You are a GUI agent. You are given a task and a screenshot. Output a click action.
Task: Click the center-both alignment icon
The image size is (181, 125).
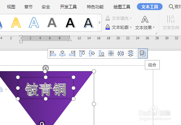click(x=111, y=53)
